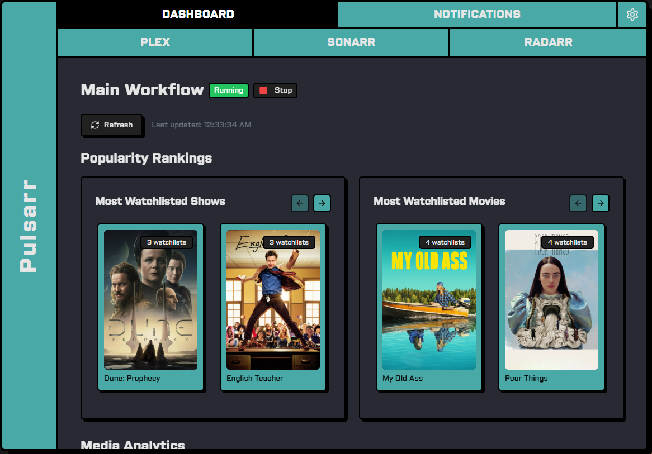Click the Dune: Prophecy title text

point(132,379)
